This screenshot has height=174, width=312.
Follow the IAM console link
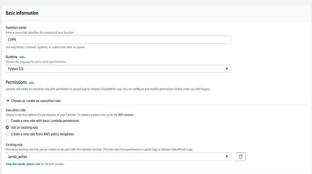coord(126,115)
